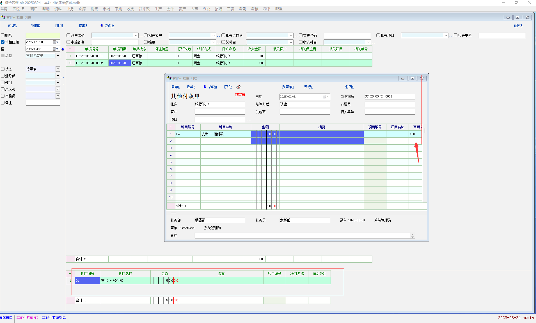Viewport: 536px width, 323px height.
Task: Expand the 状态 dropdown showing 待审核
Action: [x=58, y=69]
